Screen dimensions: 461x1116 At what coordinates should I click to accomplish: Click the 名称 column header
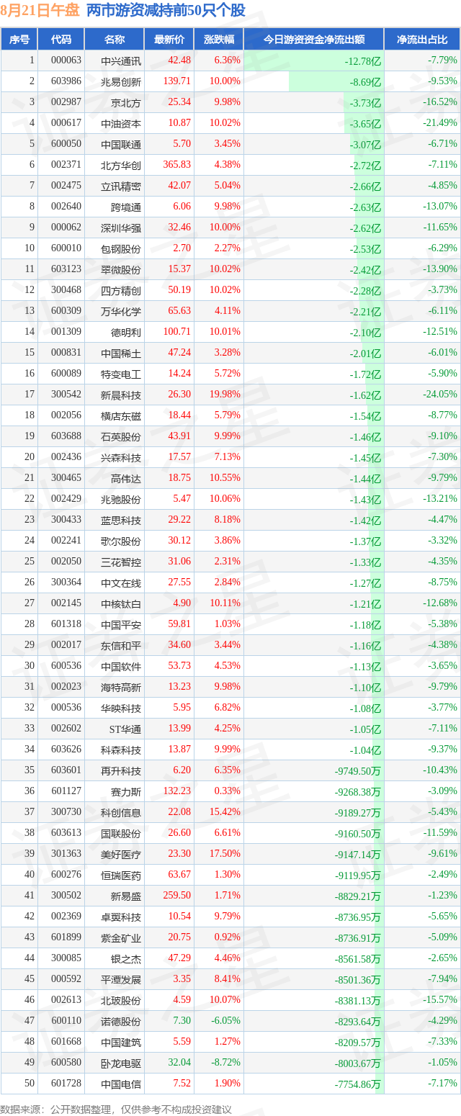pyautogui.click(x=115, y=40)
